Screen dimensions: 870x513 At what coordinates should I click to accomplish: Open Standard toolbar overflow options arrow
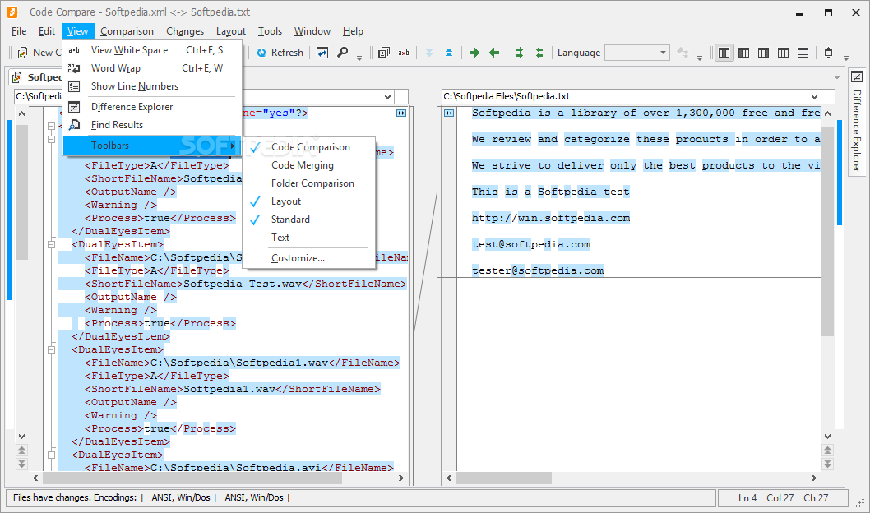(x=359, y=58)
